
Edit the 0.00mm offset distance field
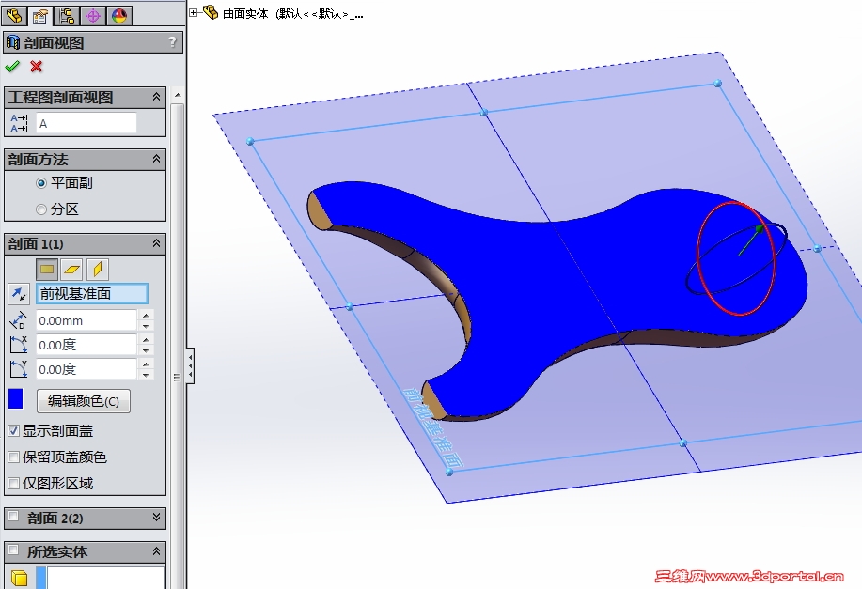pos(86,320)
